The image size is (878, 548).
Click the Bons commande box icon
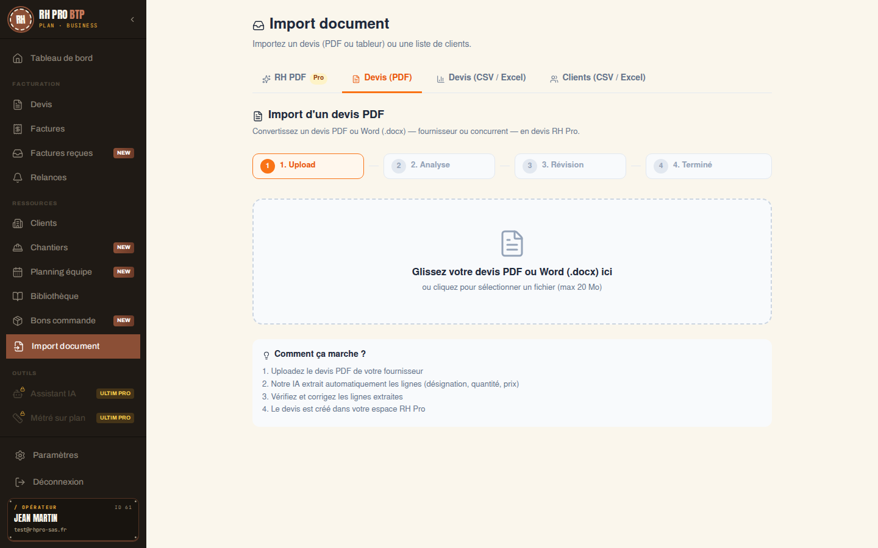click(x=18, y=321)
